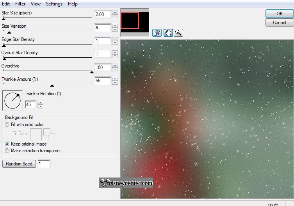This screenshot has width=294, height=206.
Task: Click the Edge Star Density value field
Action: pyautogui.click(x=103, y=41)
